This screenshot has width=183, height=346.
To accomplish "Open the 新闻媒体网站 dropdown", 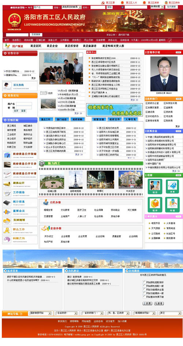I will click(144, 313).
